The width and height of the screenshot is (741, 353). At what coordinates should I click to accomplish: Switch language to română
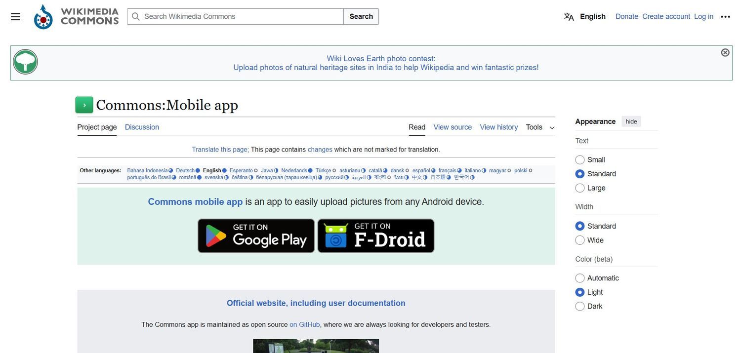(188, 177)
